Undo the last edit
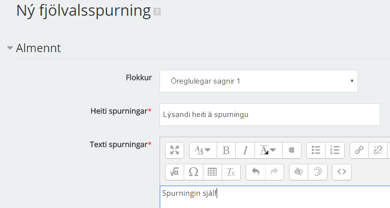The width and height of the screenshot is (390, 208). (256, 172)
